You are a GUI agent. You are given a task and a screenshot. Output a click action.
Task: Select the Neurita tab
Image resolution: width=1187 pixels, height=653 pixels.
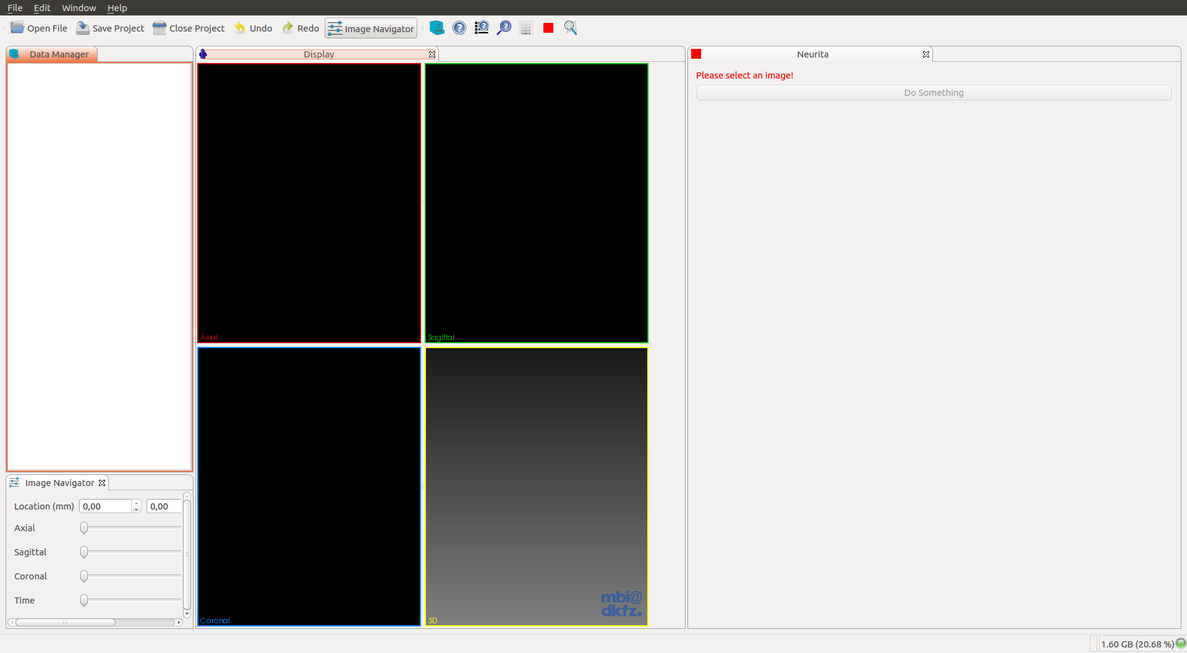tap(811, 54)
